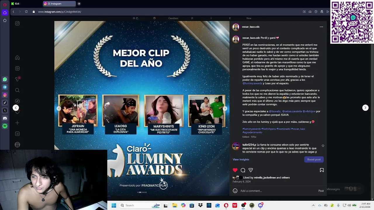The image size is (374, 210).
Task: Open View insights link
Action: pos(241,160)
